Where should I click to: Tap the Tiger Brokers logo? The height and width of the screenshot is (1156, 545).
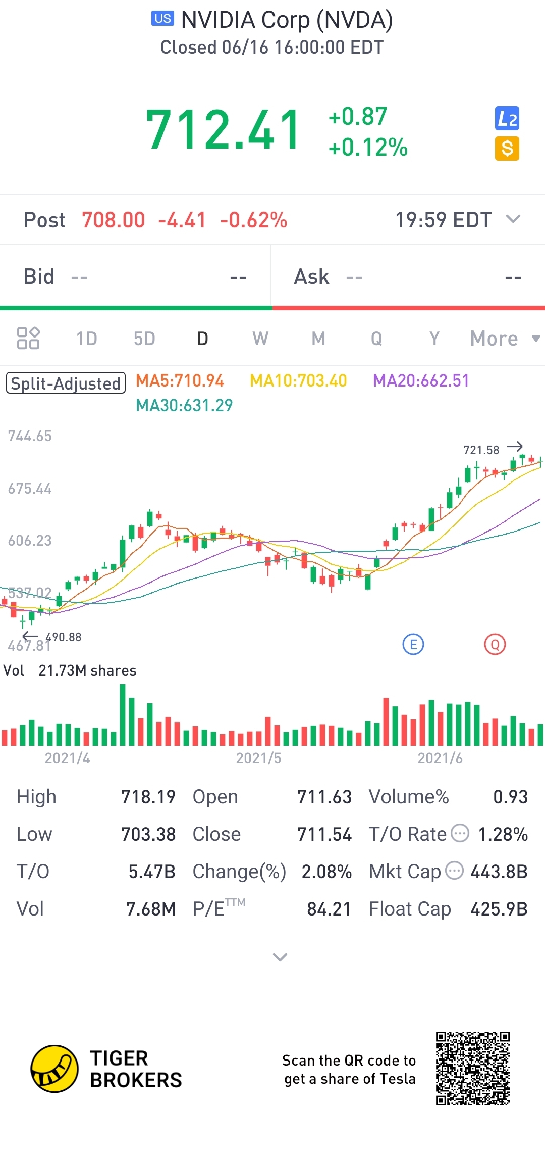coord(106,1069)
